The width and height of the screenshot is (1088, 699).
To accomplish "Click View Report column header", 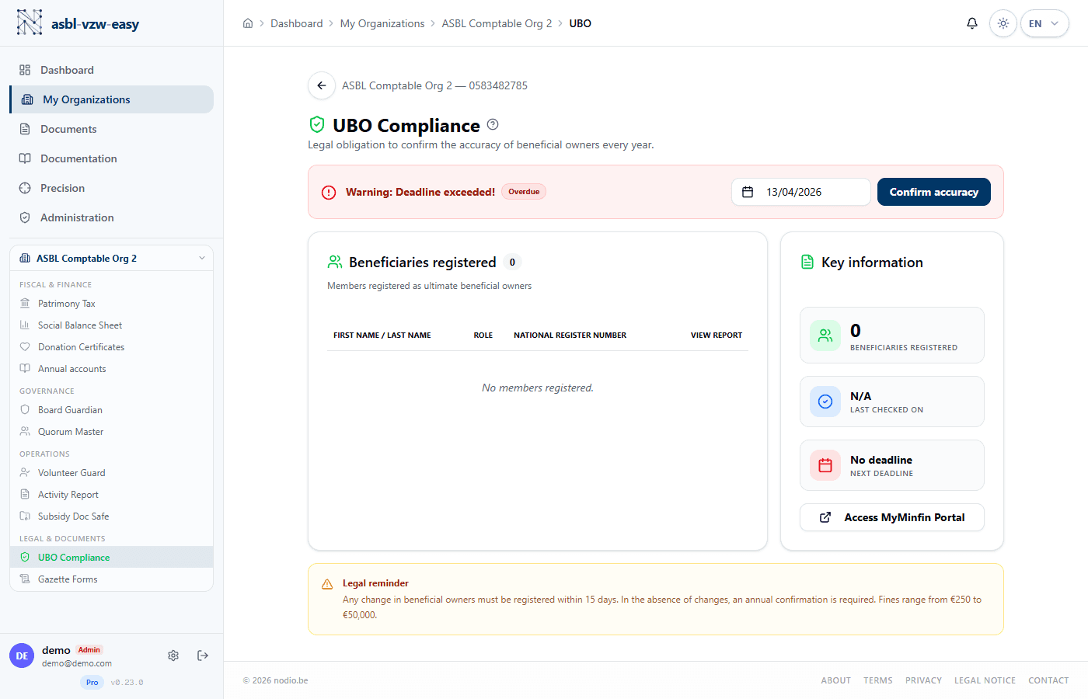I will pos(717,336).
